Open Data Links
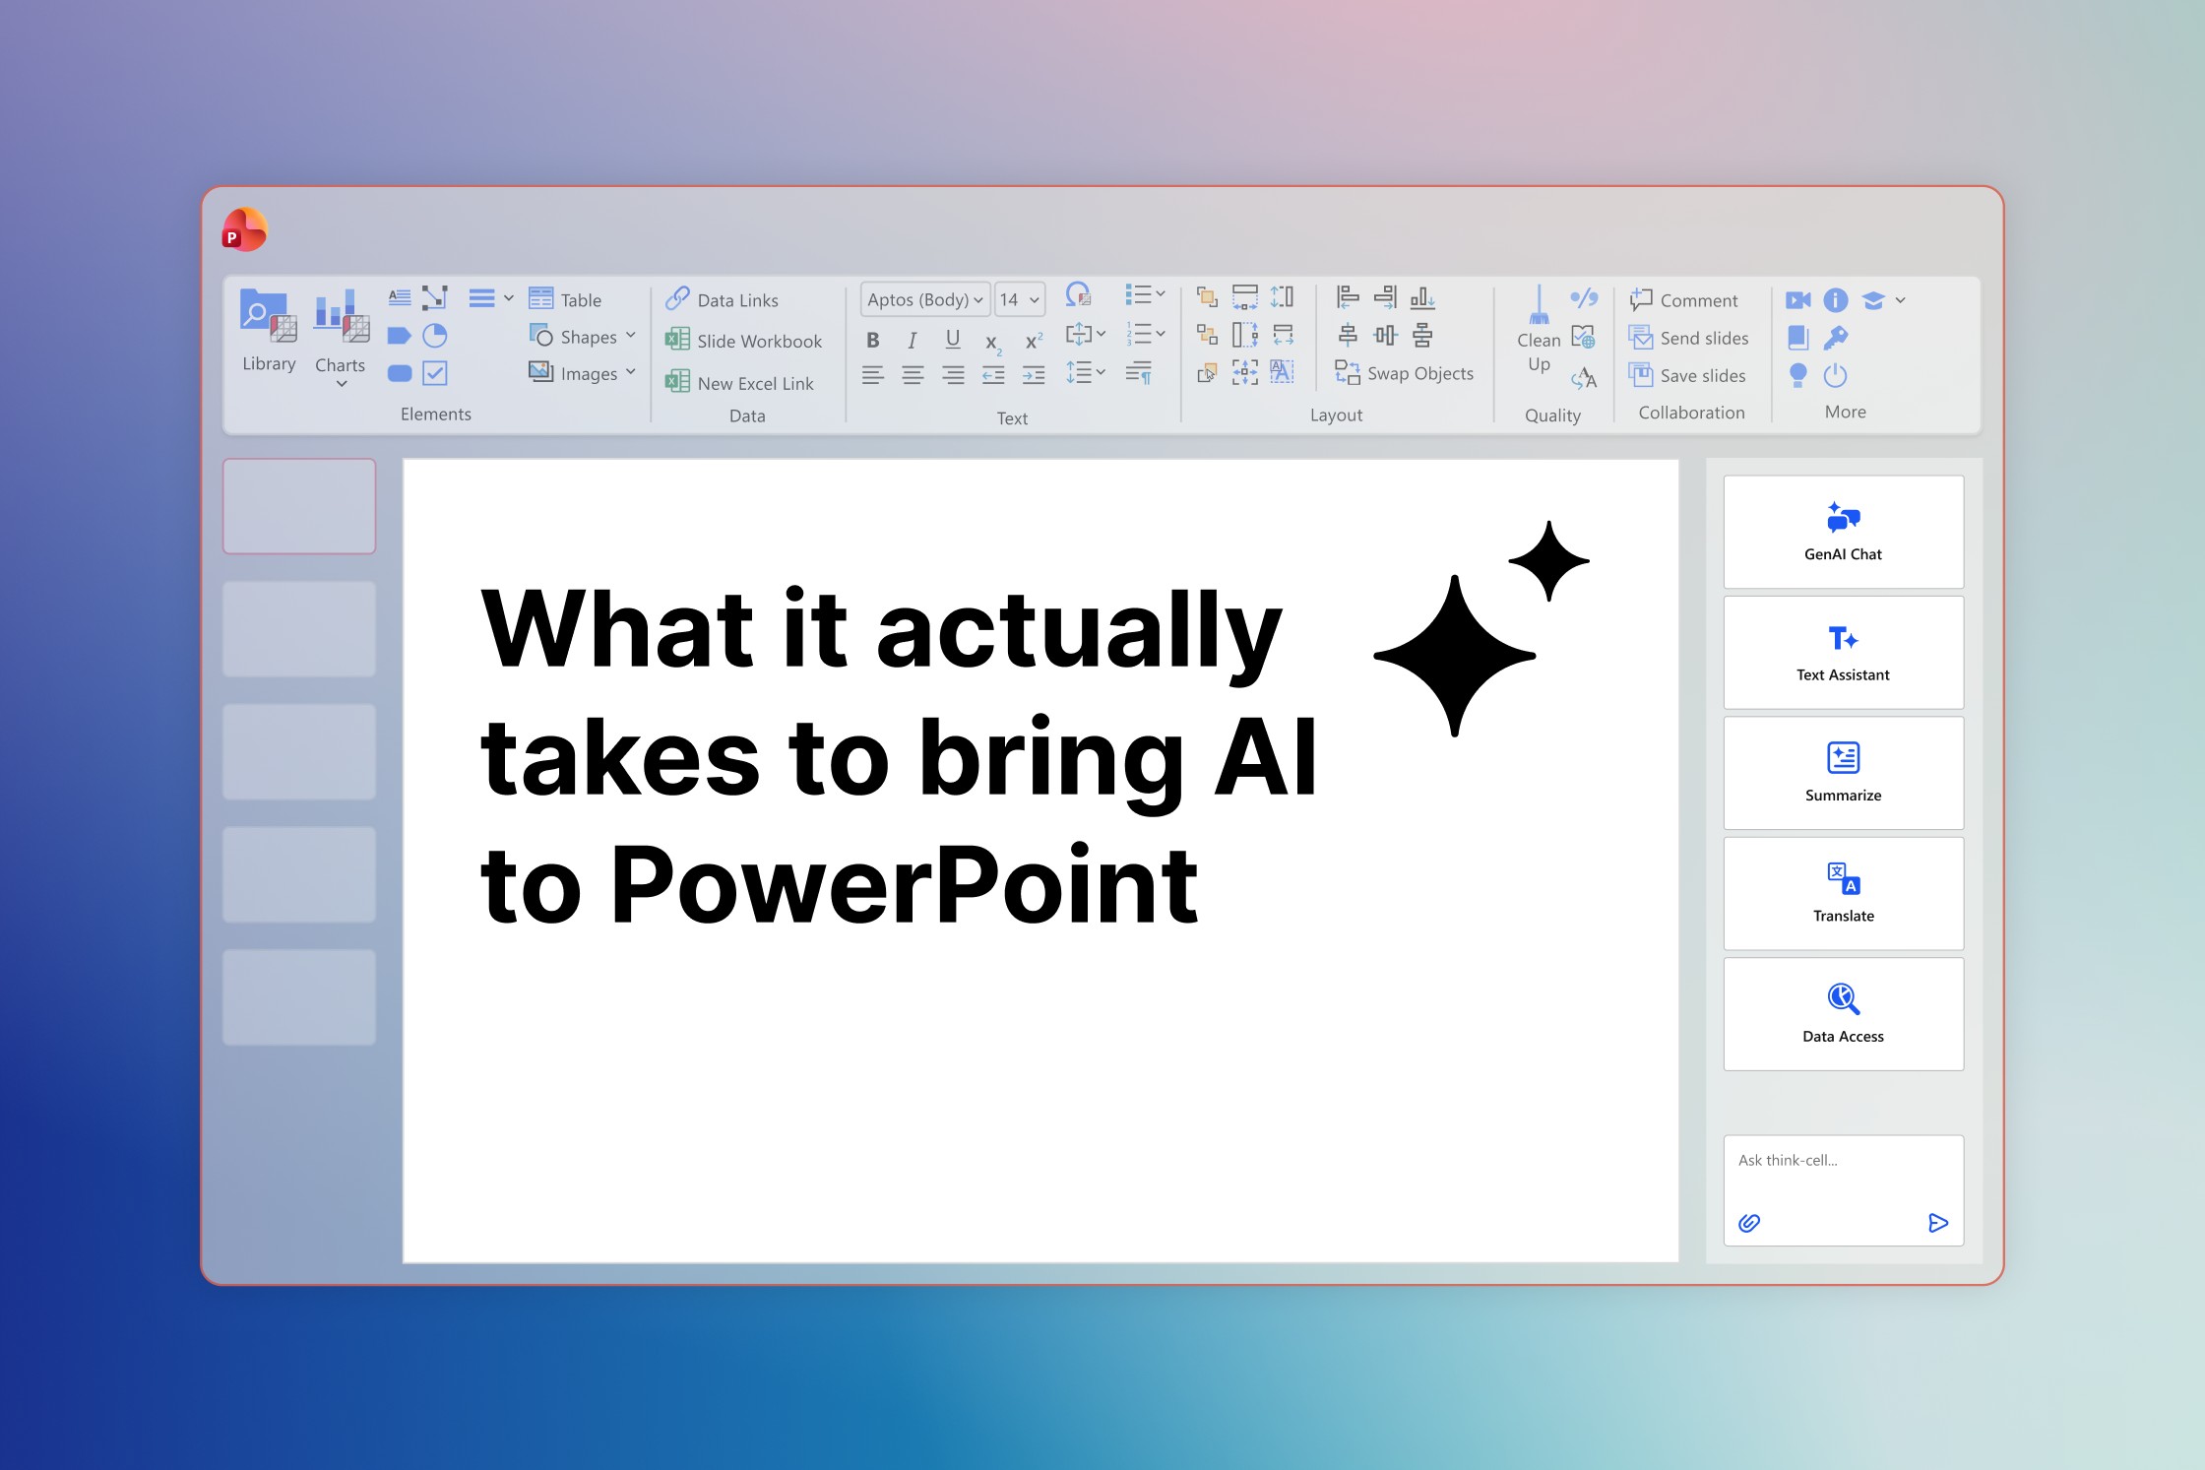The image size is (2205, 1470). (722, 299)
